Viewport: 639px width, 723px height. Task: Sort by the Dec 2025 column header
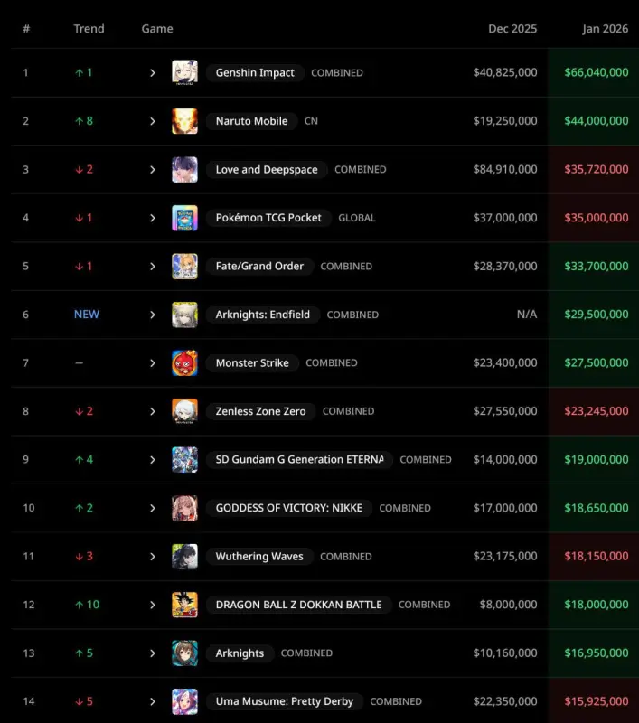click(x=512, y=29)
